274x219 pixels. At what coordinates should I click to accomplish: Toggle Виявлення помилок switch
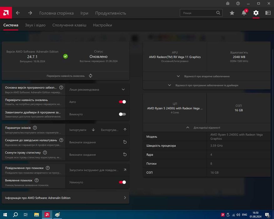tap(122, 182)
